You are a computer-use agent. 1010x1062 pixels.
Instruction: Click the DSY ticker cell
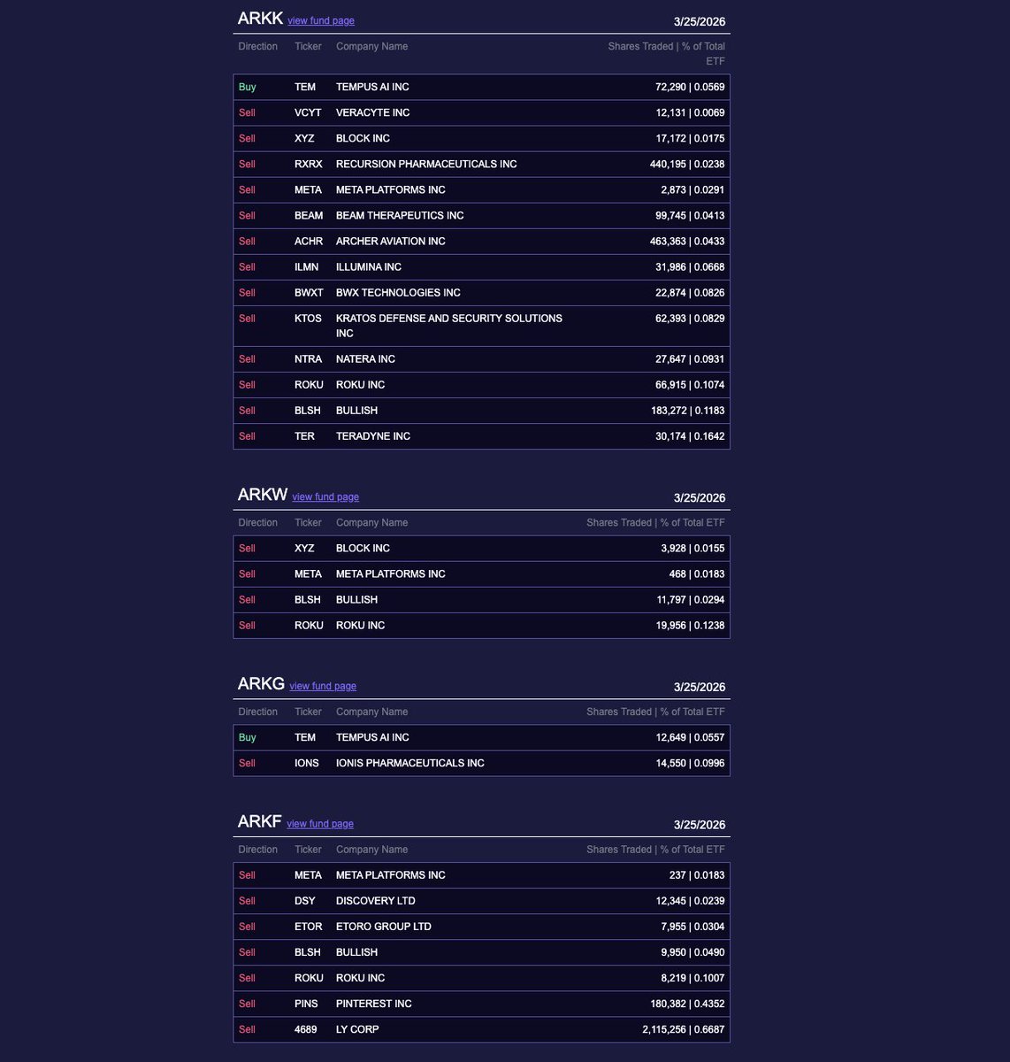(304, 901)
